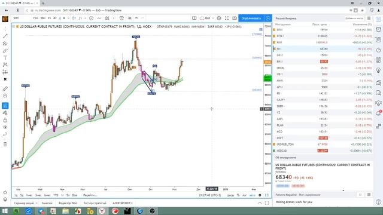This screenshot has height=215, width=383.
Task: Open the watchlist name dropdown
Action: [286, 19]
